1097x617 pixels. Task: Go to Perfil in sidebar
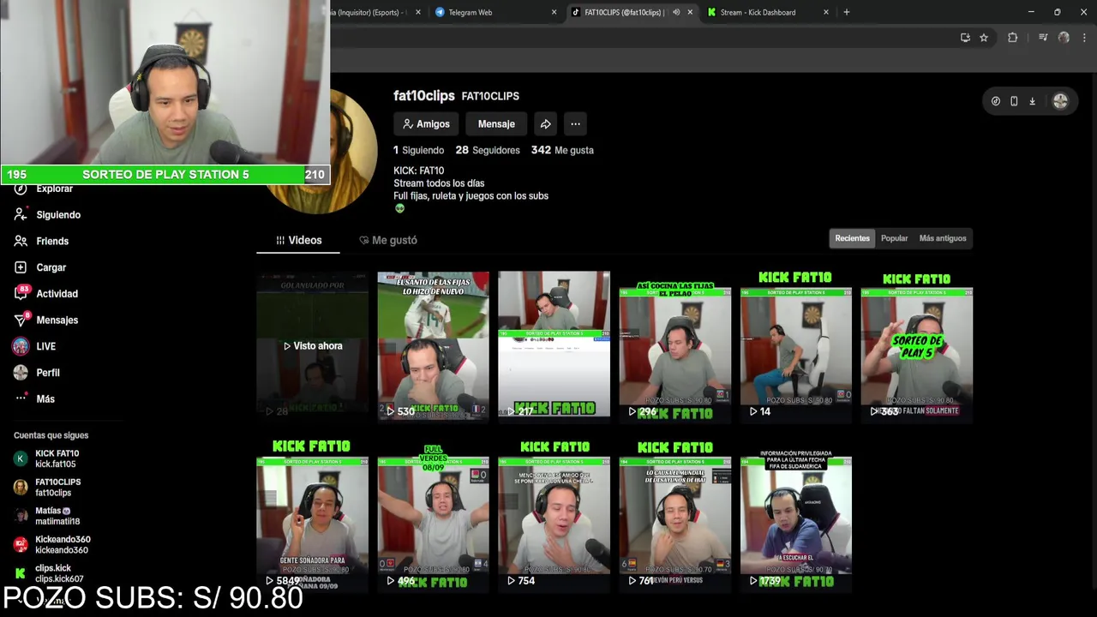pos(37,373)
